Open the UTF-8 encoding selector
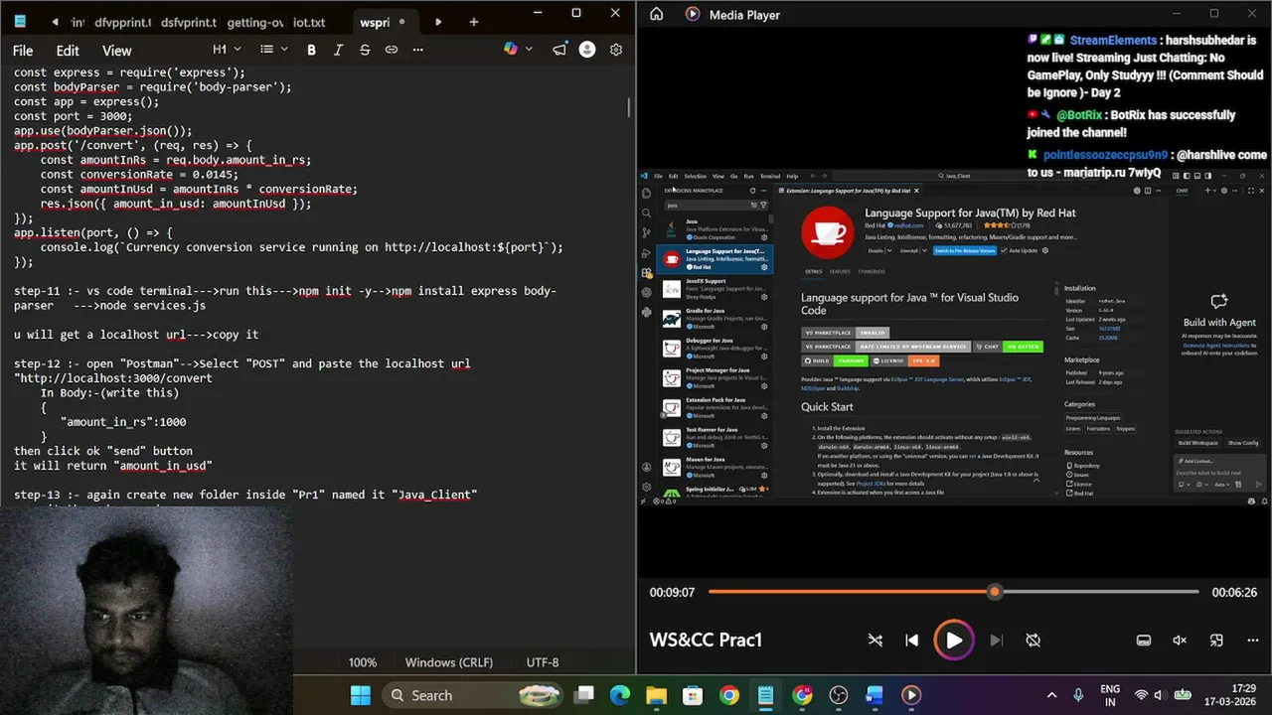 pos(543,662)
